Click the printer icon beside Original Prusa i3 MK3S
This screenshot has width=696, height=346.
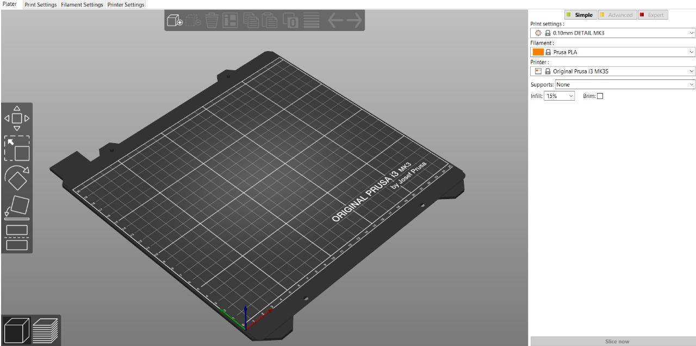(x=538, y=71)
